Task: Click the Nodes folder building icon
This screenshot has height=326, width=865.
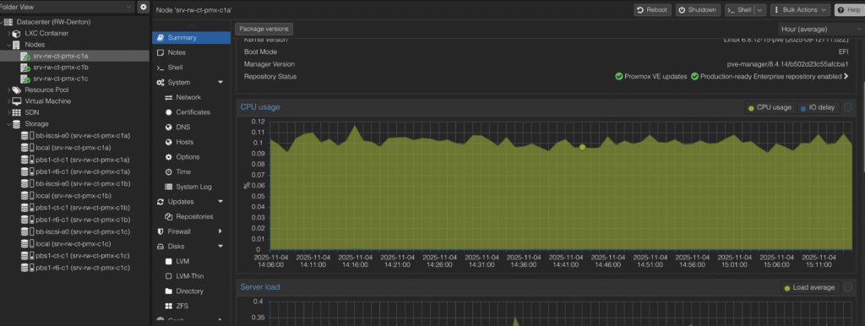Action: coord(16,45)
